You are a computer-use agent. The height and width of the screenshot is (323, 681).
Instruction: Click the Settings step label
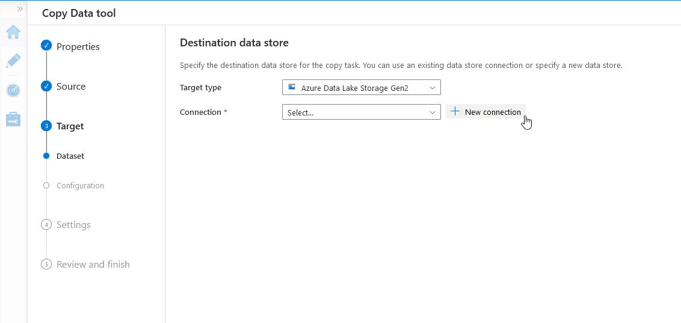(73, 225)
